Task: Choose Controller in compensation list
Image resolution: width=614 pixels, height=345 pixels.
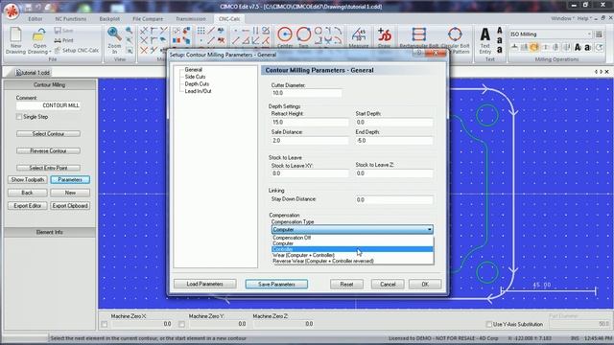Action: pyautogui.click(x=352, y=249)
